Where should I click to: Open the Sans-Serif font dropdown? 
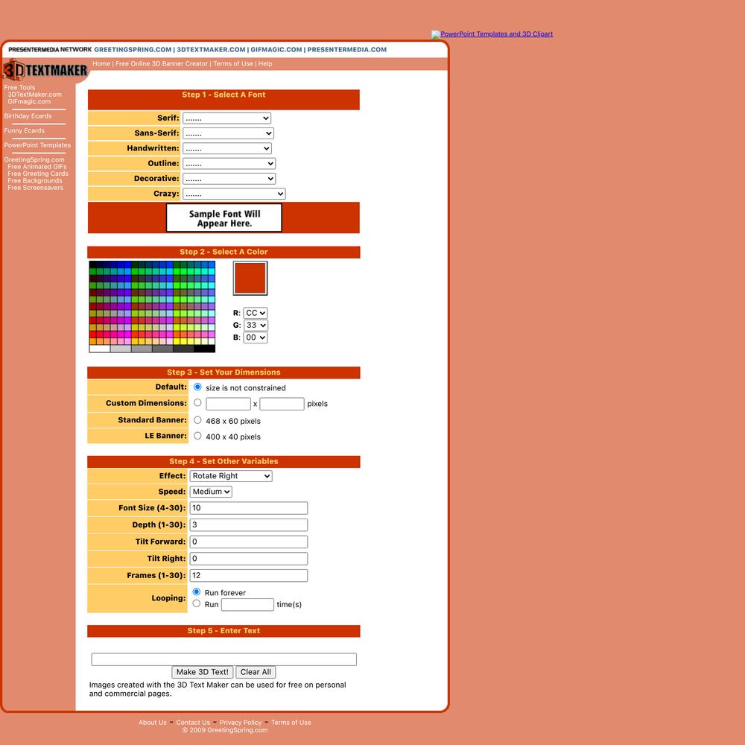(228, 133)
